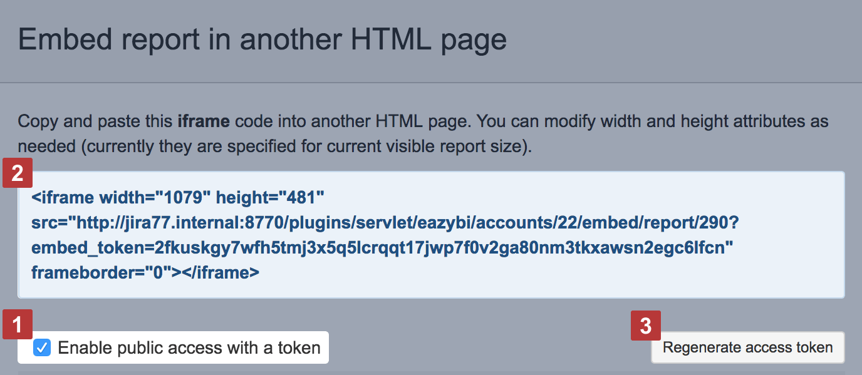Viewport: 862px width, 375px height.
Task: Click the red number 1 marker badge
Action: click(x=18, y=325)
